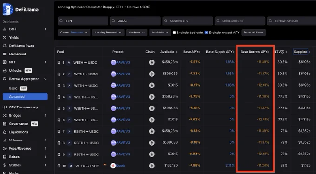Click the 2.14% Base Supply APY value
The height and width of the screenshot is (174, 316).
pyautogui.click(x=230, y=165)
